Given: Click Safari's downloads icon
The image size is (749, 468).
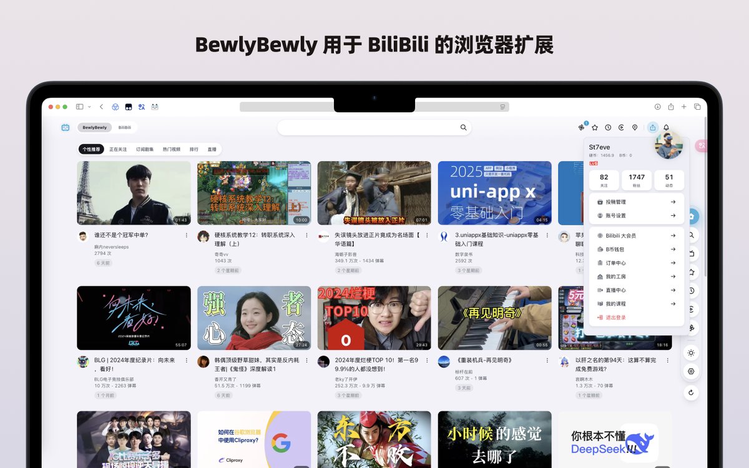Looking at the screenshot, I should [657, 107].
